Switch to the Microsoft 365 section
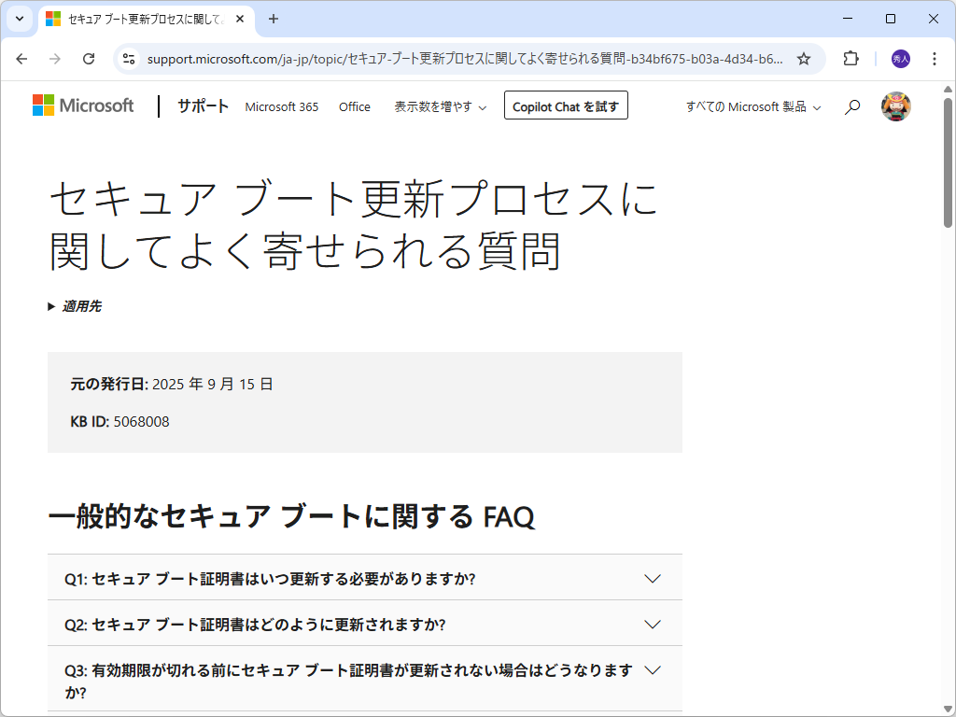956x717 pixels. pos(282,106)
